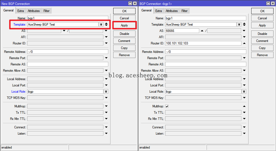This screenshot has width=276, height=151.
Task: Collapse AS field arrow in right window
Action: click(x=202, y=31)
